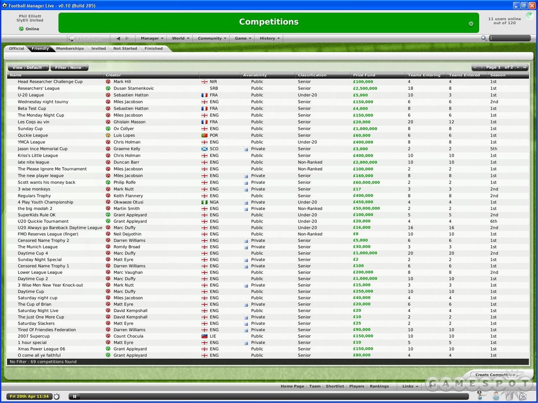The height and width of the screenshot is (403, 538).
Task: Open the Team link
Action: click(x=315, y=386)
